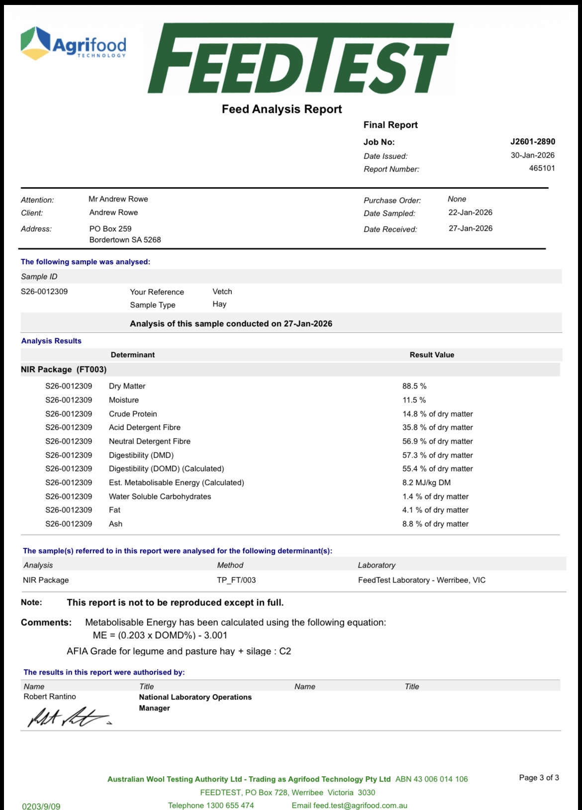
Task: Select ABN 43 006 014 106
Action: point(432,779)
